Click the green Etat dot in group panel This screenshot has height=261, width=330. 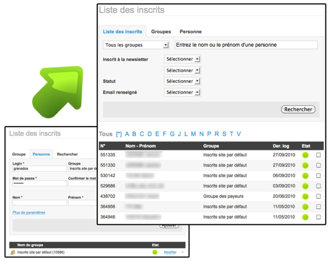click(155, 252)
